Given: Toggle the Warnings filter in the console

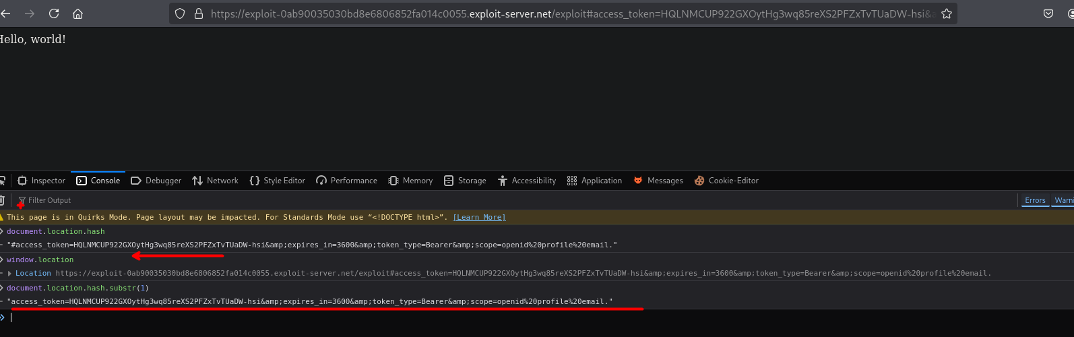Looking at the screenshot, I should coord(1063,200).
